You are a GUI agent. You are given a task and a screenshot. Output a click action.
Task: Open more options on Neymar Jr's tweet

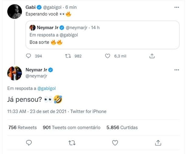[177, 70]
